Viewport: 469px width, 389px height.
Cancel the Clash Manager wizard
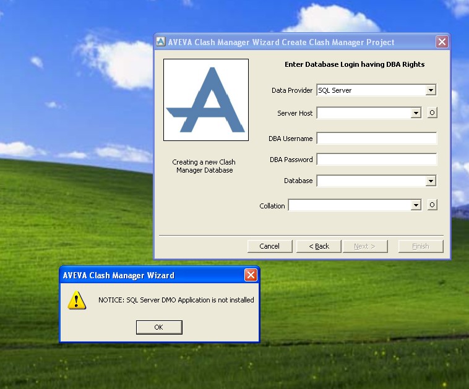[270, 246]
